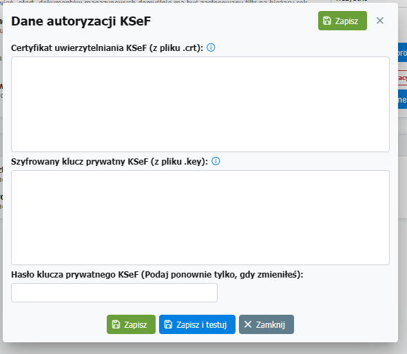The image size is (407, 354).
Task: Close dialog with top-right X icon
Action: [x=379, y=21]
